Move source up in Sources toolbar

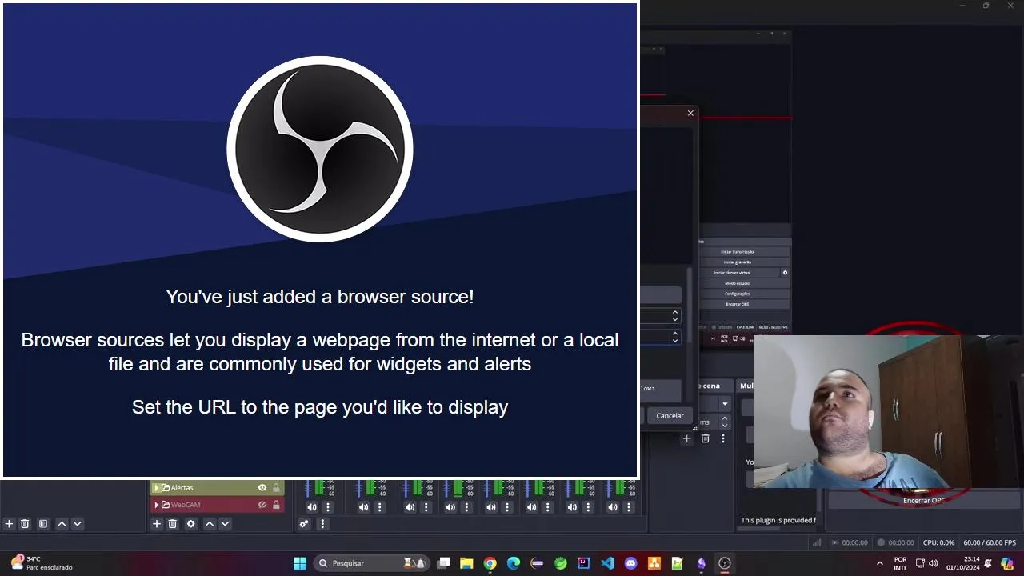(x=210, y=524)
